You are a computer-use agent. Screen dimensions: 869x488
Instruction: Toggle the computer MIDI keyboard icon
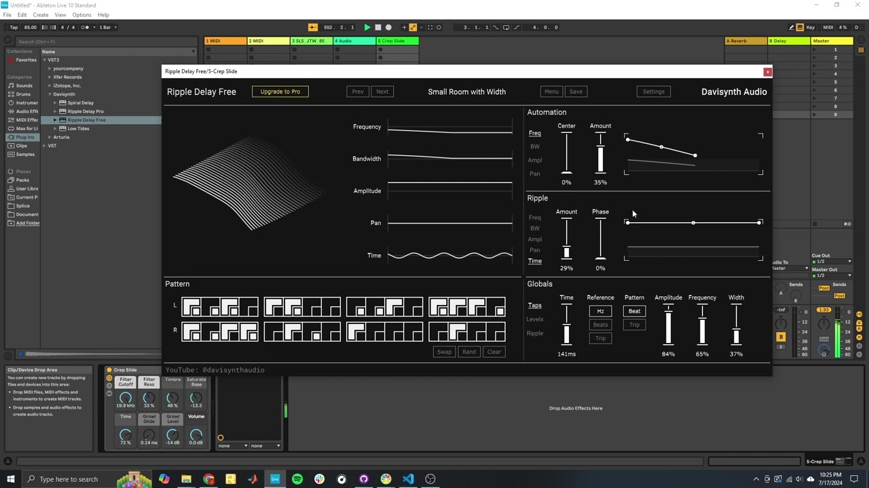[x=800, y=27]
